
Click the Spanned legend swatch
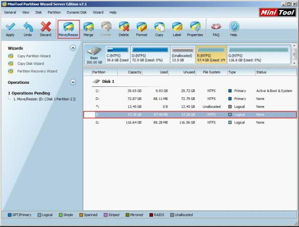81,215
